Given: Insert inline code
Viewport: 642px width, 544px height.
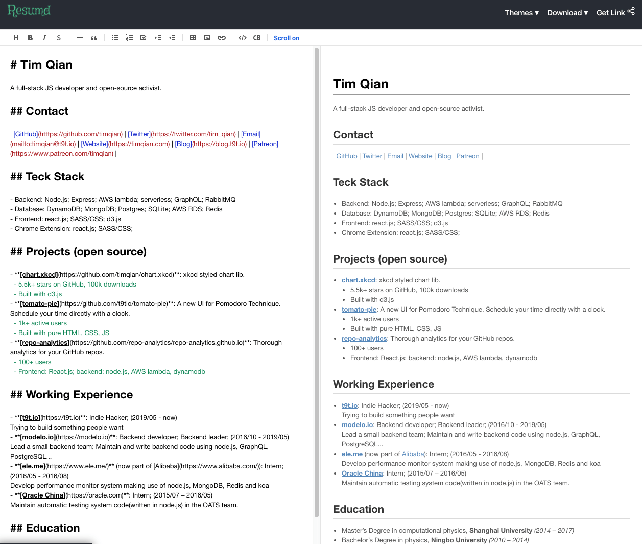Looking at the screenshot, I should click(x=243, y=38).
